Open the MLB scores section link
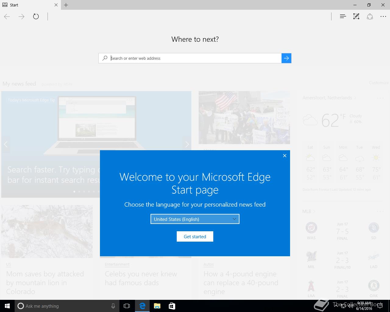The width and height of the screenshot is (390, 312). 309,211
